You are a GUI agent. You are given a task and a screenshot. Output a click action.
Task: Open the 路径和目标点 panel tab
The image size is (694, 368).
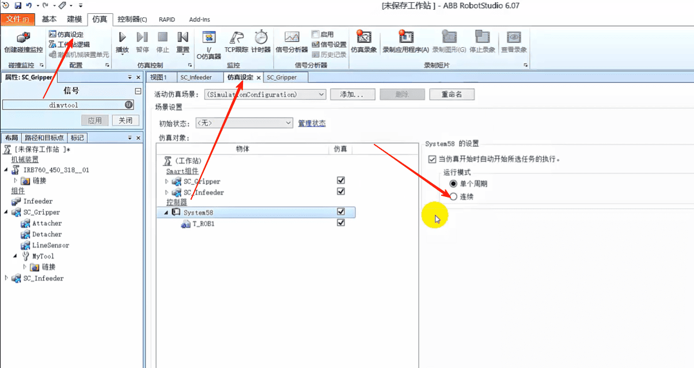(x=44, y=138)
